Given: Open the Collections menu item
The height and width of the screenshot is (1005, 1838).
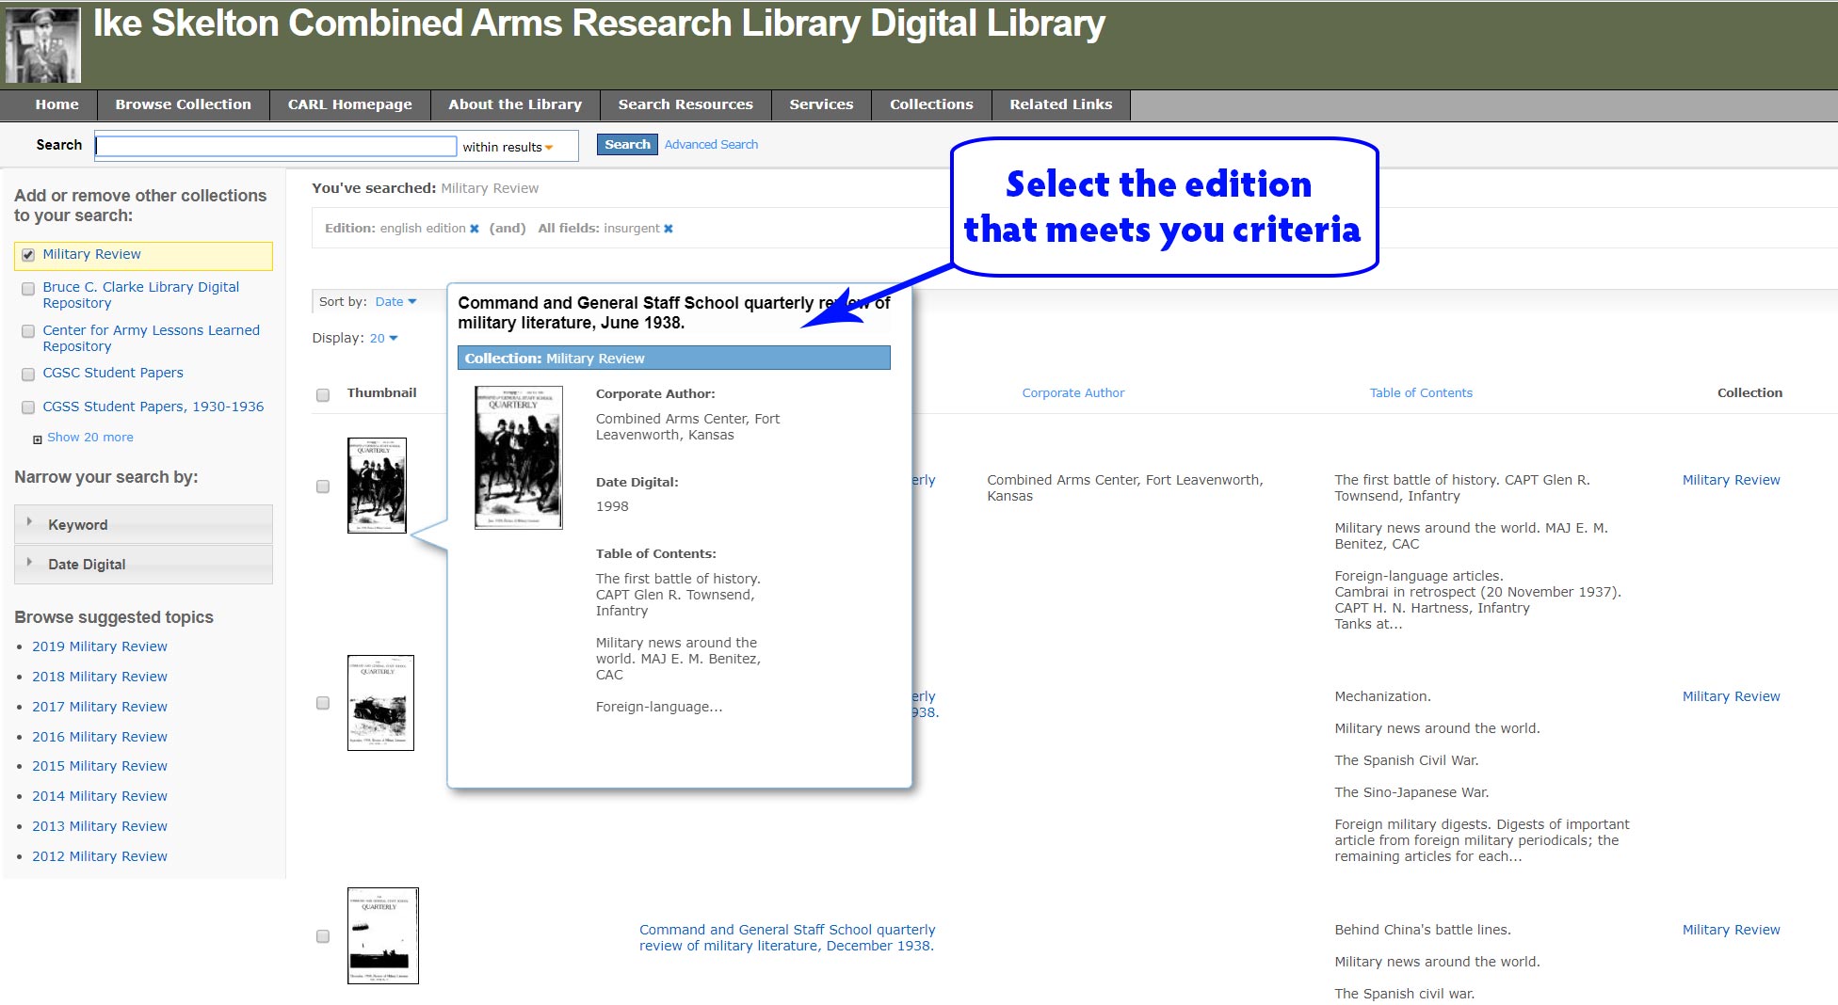Looking at the screenshot, I should 931,104.
